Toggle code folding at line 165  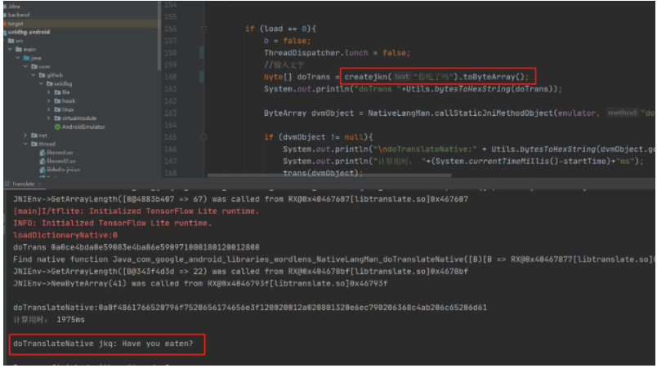pos(203,137)
